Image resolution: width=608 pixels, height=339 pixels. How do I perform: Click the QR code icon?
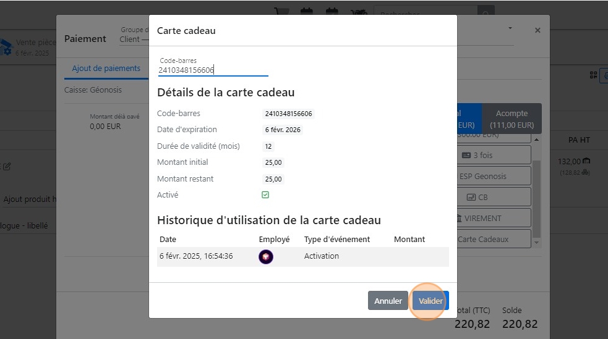(x=593, y=75)
